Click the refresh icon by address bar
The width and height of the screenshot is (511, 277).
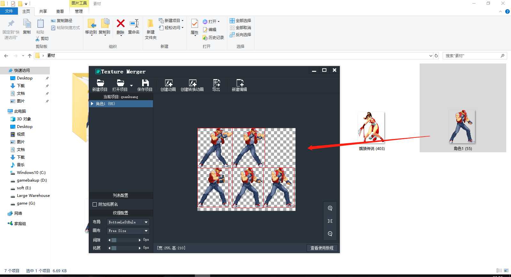point(436,56)
